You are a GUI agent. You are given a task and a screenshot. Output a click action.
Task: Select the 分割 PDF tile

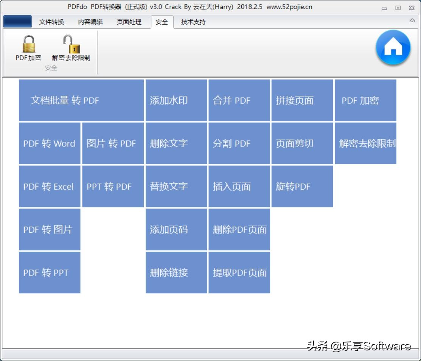point(239,143)
